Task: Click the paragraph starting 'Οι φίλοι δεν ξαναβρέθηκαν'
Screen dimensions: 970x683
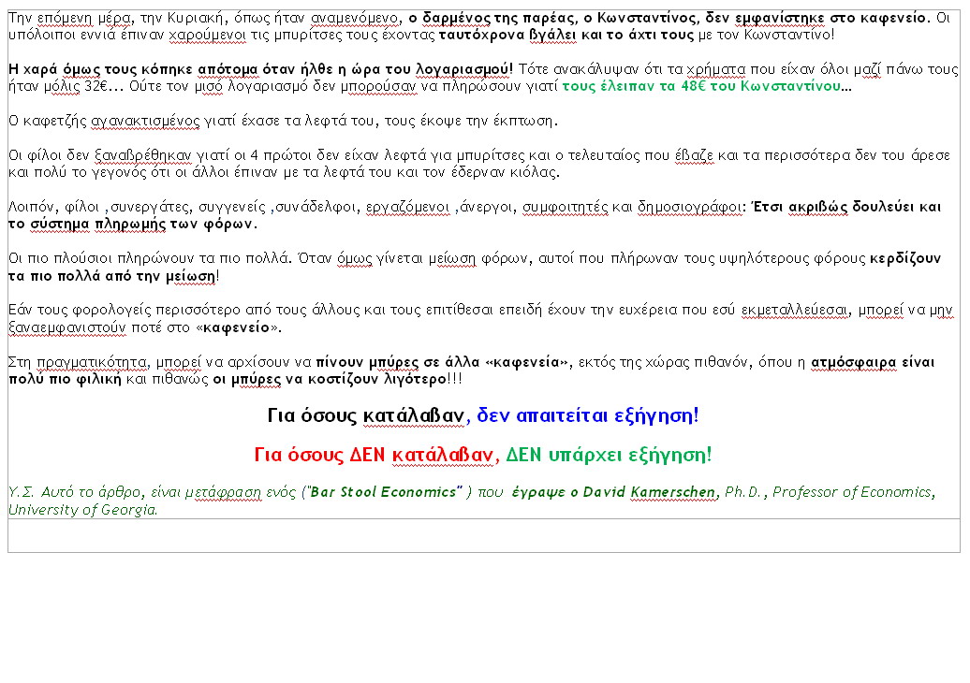Action: 479,164
